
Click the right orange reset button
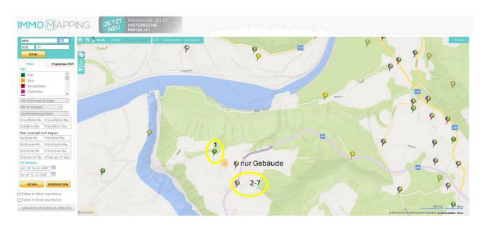point(58,184)
